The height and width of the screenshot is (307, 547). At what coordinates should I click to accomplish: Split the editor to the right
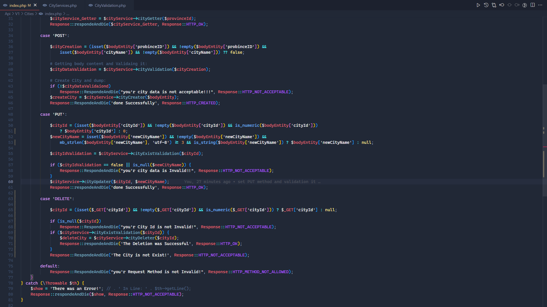pos(532,5)
